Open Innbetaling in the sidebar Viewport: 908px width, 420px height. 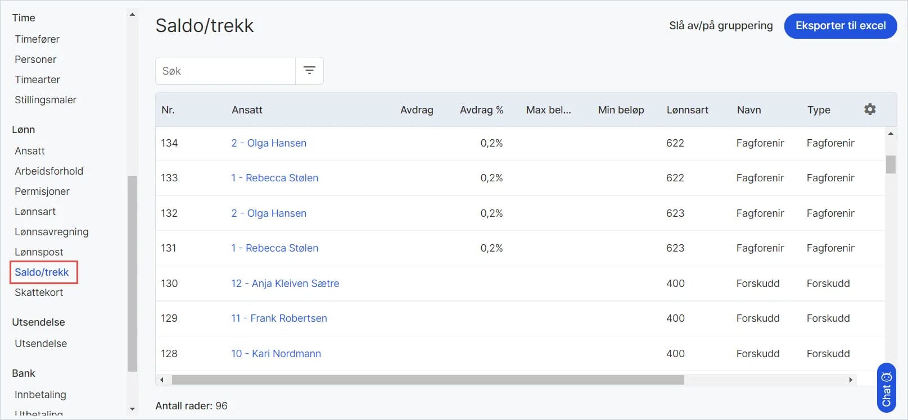(40, 395)
